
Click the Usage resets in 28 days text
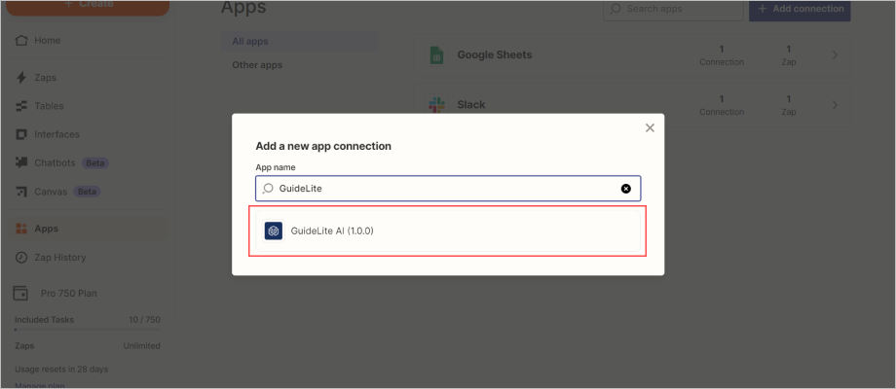[x=61, y=369]
